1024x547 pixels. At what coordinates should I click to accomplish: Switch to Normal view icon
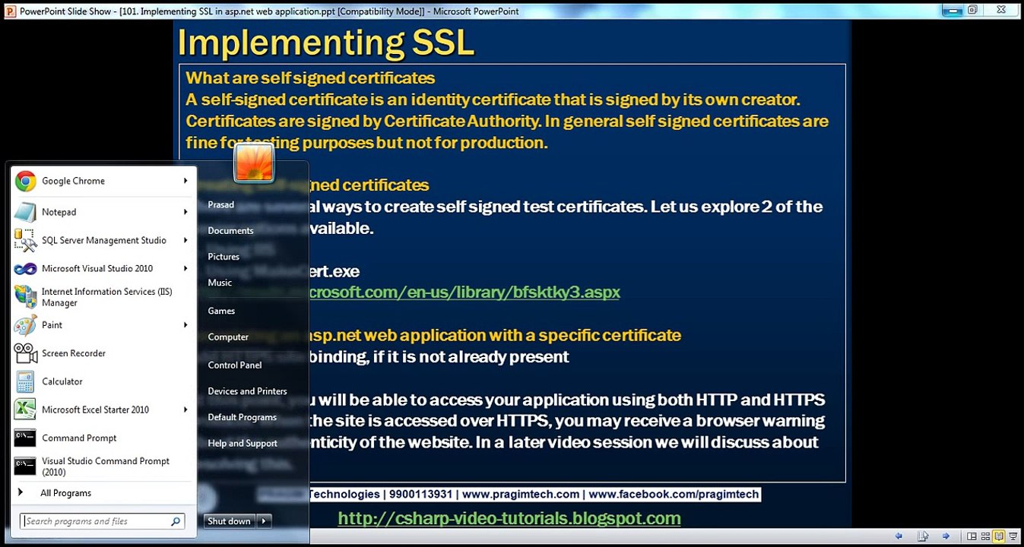(972, 536)
